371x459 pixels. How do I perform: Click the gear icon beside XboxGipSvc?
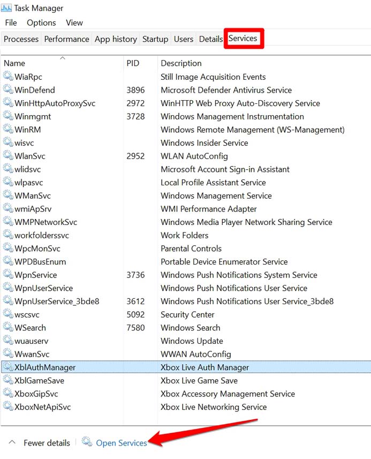click(x=8, y=393)
